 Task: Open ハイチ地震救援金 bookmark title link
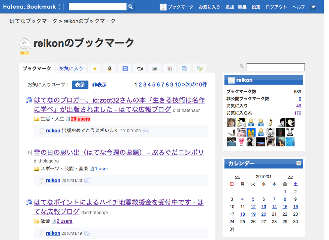(118, 207)
